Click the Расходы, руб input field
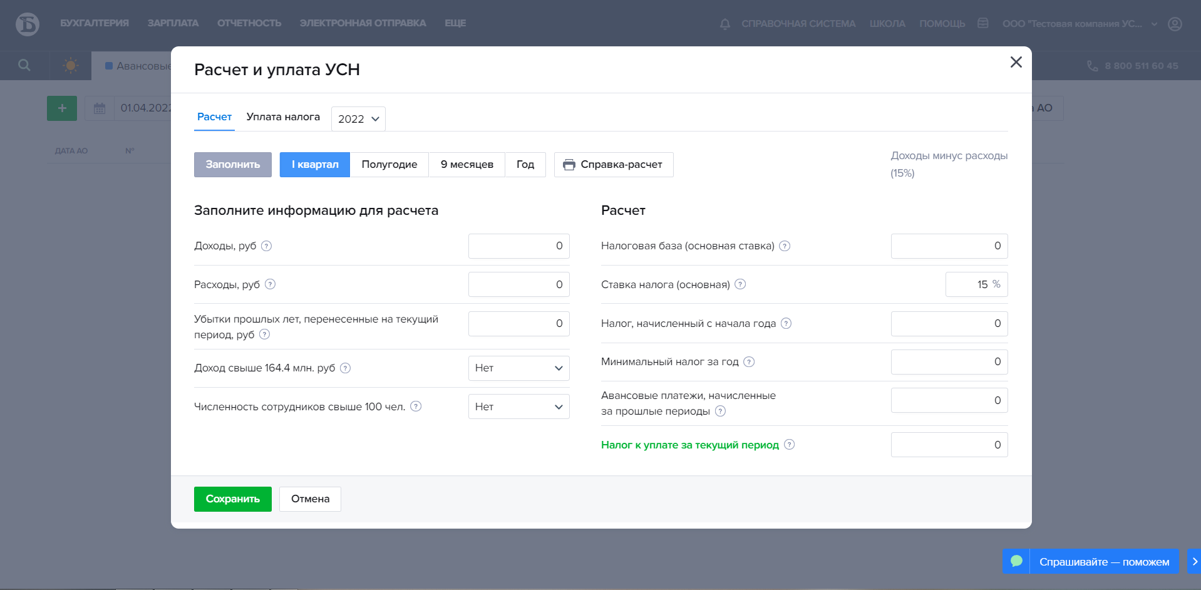The height and width of the screenshot is (590, 1201). click(519, 284)
